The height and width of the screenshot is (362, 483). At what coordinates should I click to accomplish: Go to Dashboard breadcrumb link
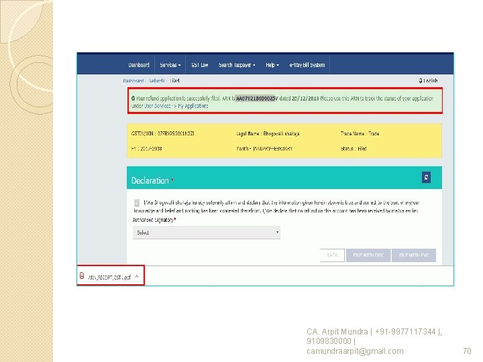(133, 80)
